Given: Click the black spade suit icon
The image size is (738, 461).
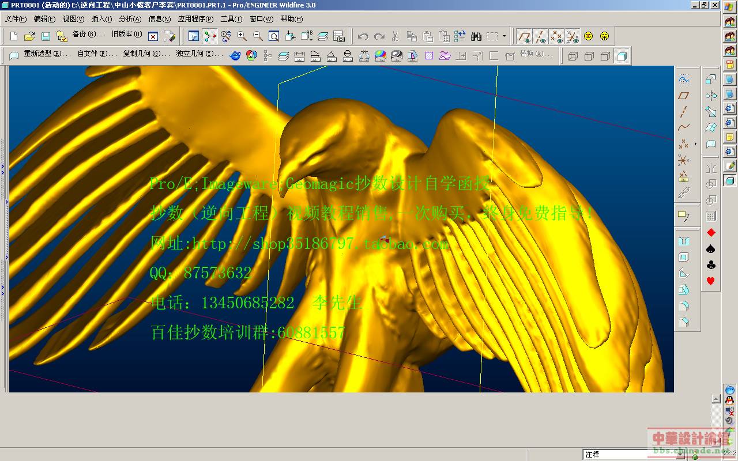Looking at the screenshot, I should [x=711, y=249].
